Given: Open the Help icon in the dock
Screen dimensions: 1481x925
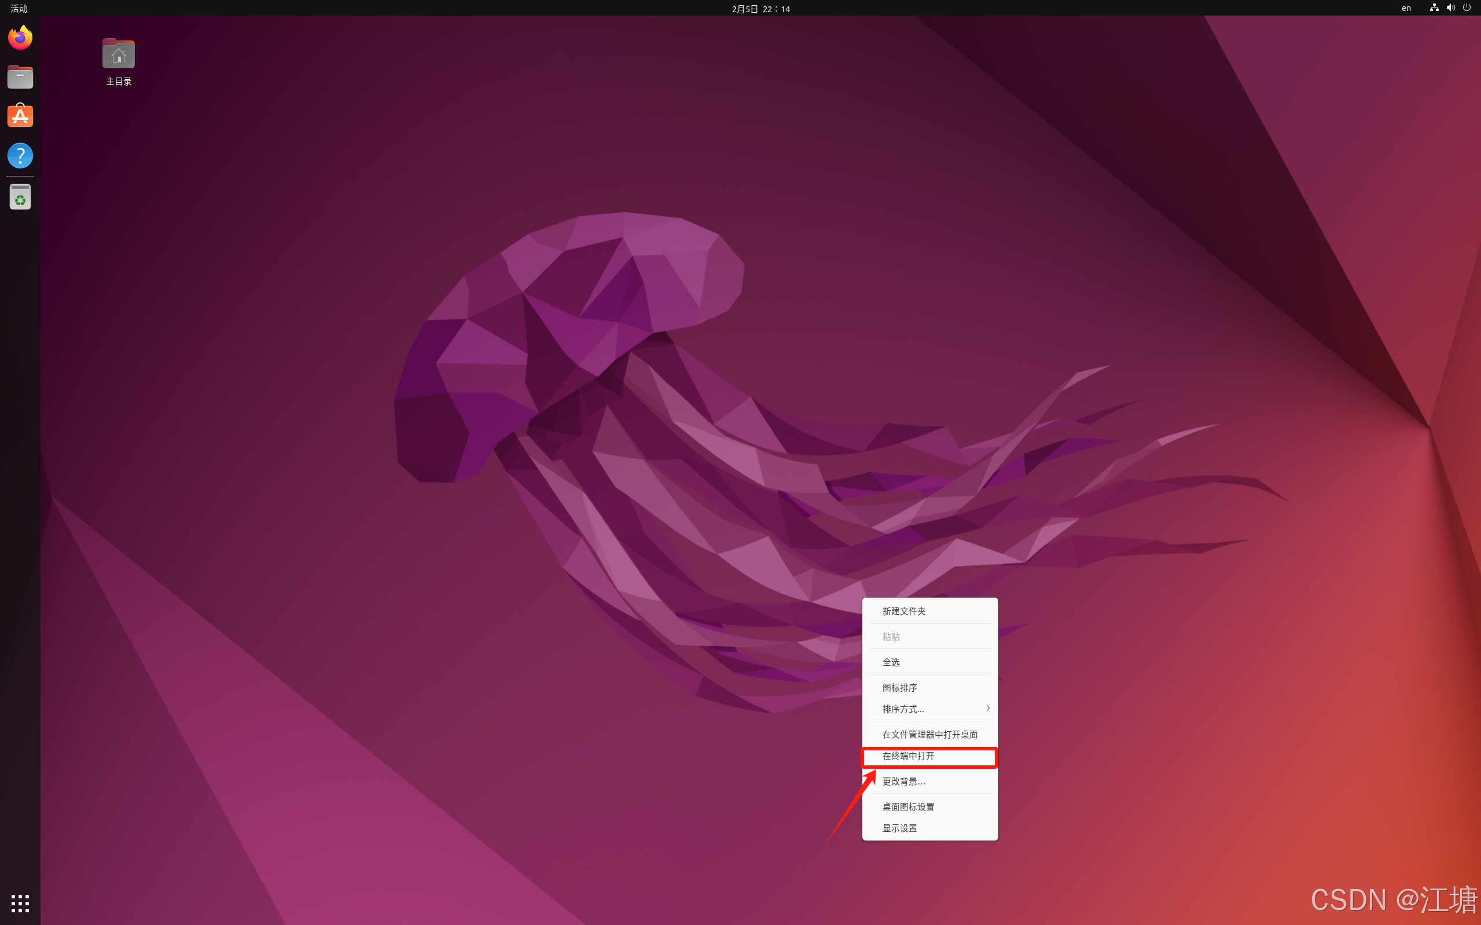Looking at the screenshot, I should pos(20,156).
